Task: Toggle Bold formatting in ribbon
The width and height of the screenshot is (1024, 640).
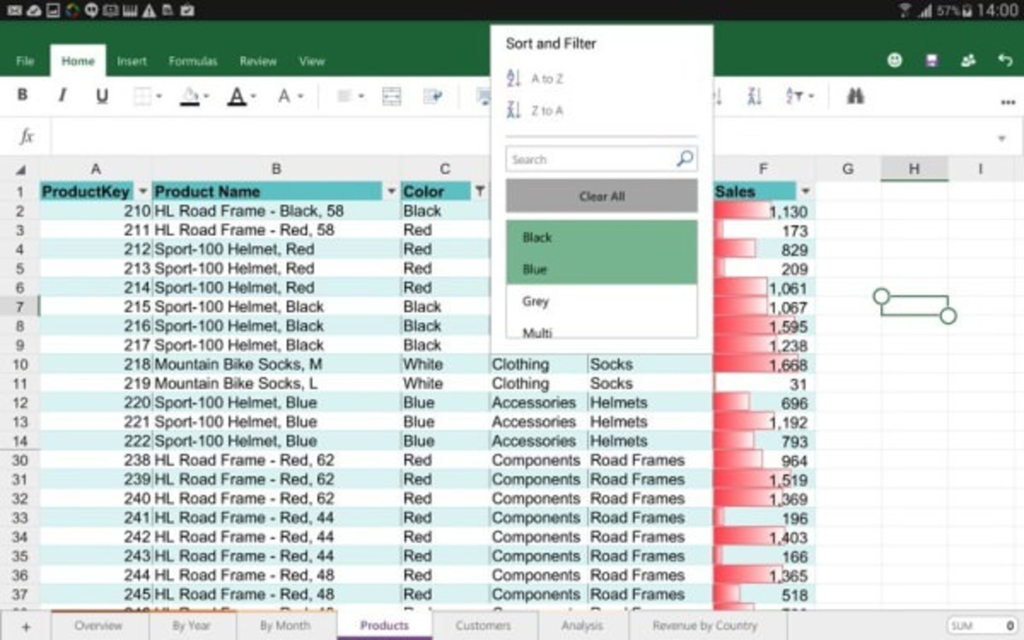Action: (x=22, y=95)
